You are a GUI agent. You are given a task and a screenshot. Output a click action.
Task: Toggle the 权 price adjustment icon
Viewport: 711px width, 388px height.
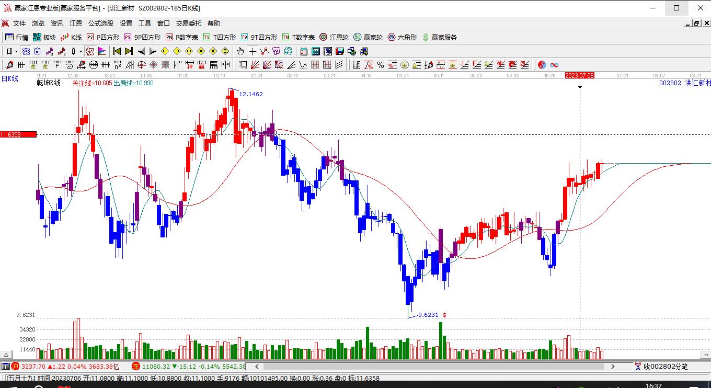click(x=90, y=51)
